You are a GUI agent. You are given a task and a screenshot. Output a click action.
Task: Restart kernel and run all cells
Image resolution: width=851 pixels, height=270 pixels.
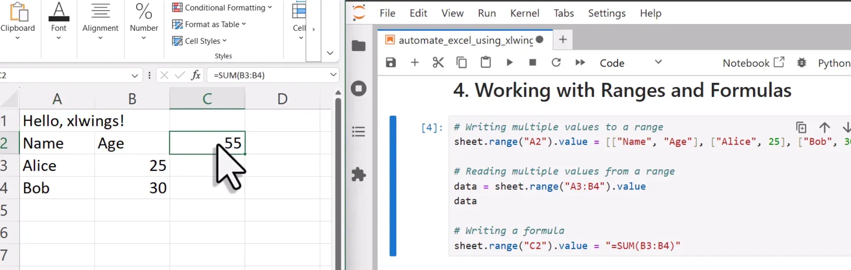tap(580, 63)
